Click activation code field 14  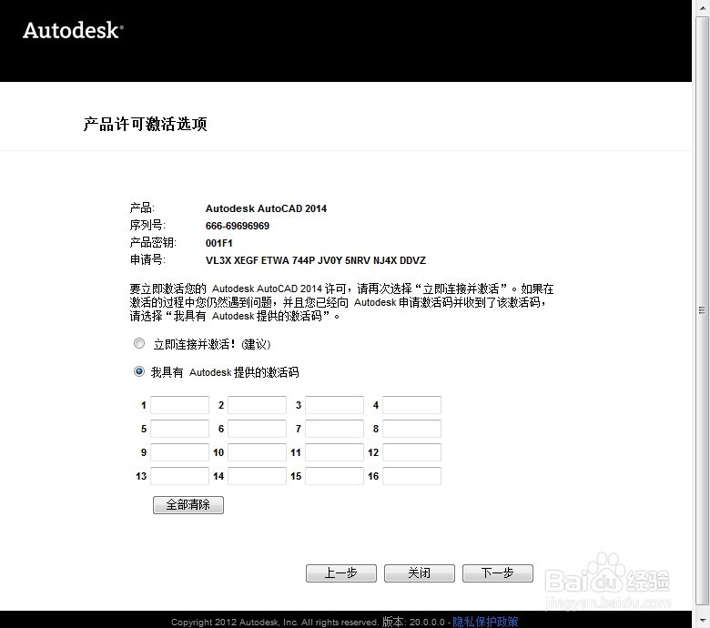click(x=258, y=476)
